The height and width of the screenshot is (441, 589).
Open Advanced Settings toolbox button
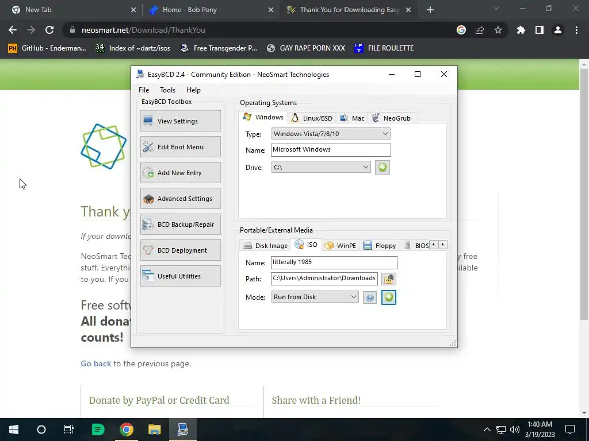(180, 198)
